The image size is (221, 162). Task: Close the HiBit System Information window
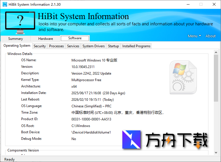[214, 4]
